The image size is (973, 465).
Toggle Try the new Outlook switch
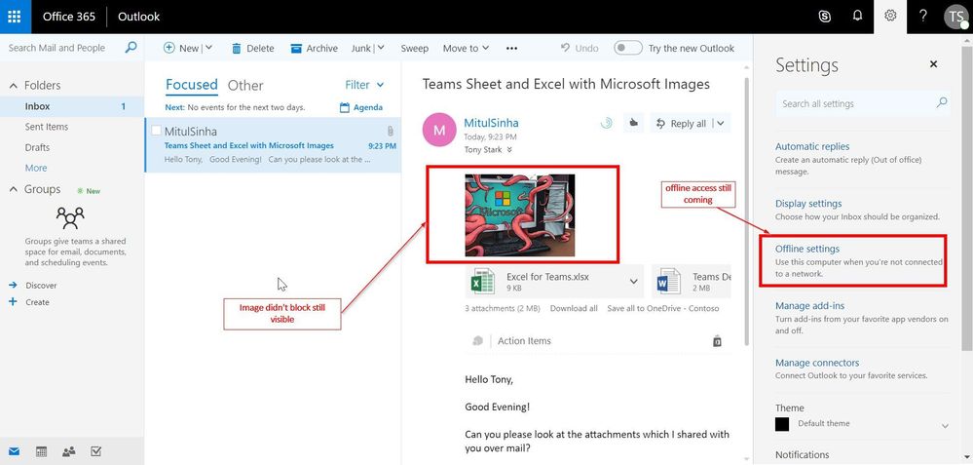click(x=628, y=48)
